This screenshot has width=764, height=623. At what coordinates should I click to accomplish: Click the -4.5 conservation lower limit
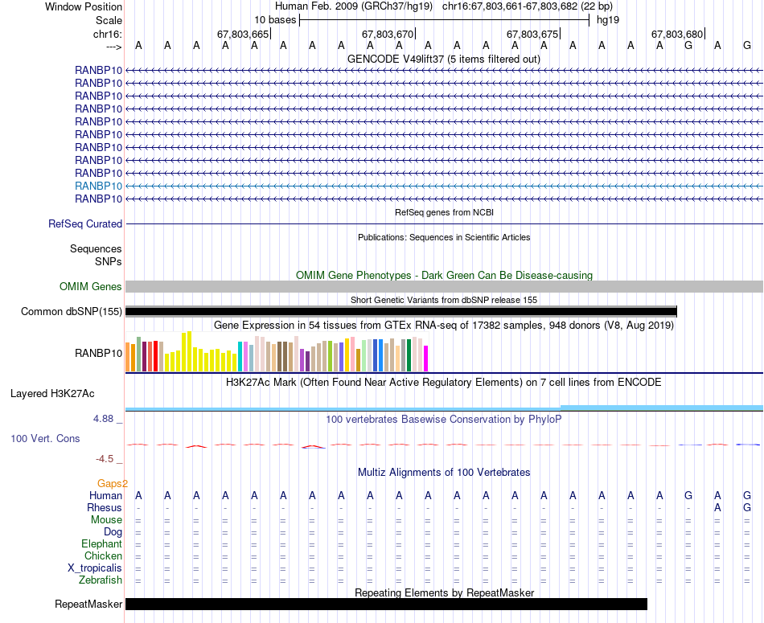point(105,459)
